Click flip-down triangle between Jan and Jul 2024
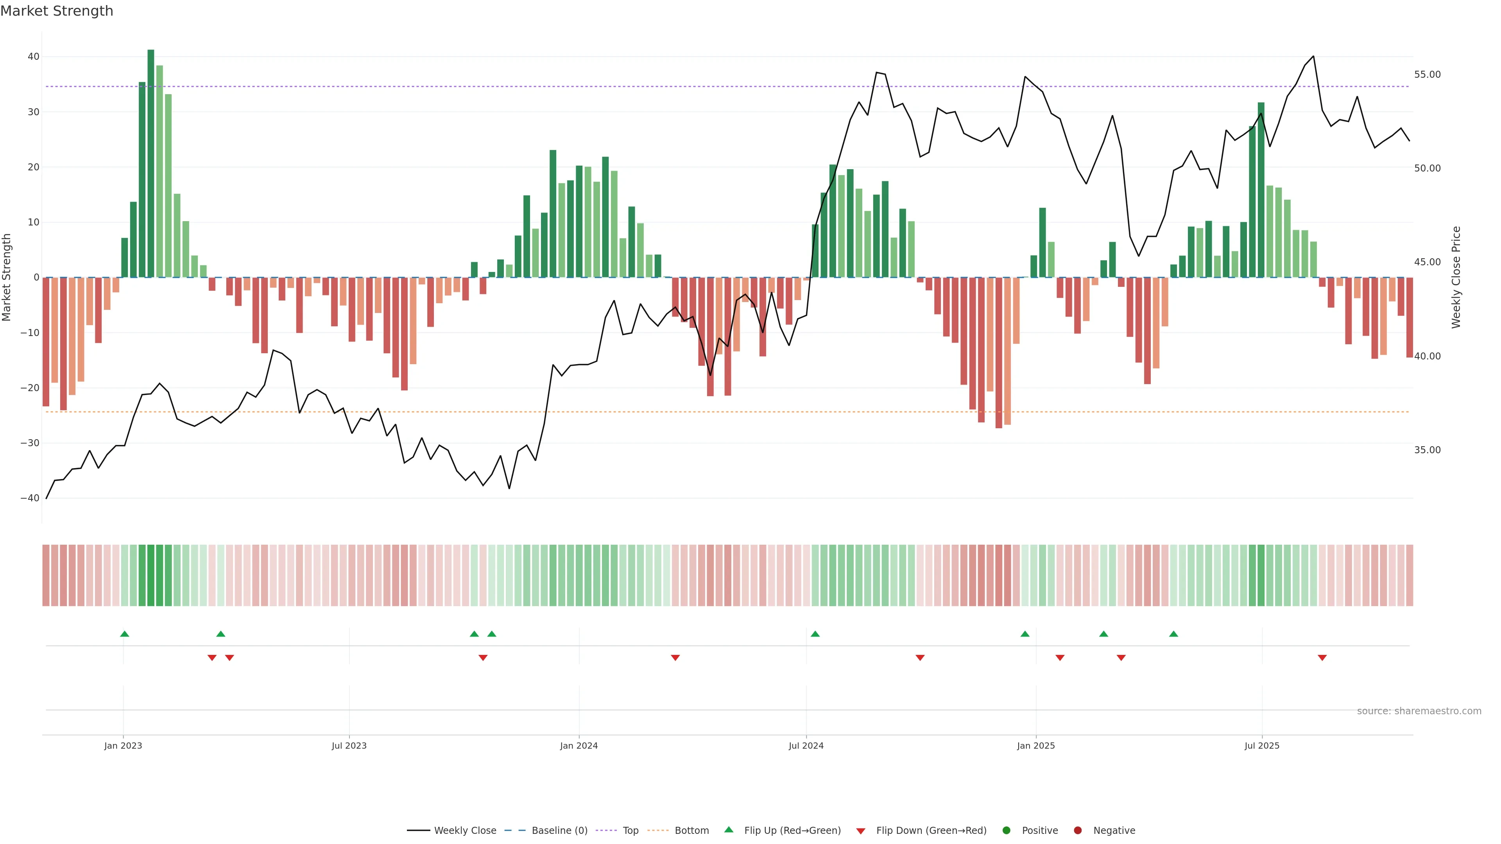1501x844 pixels. click(x=675, y=658)
